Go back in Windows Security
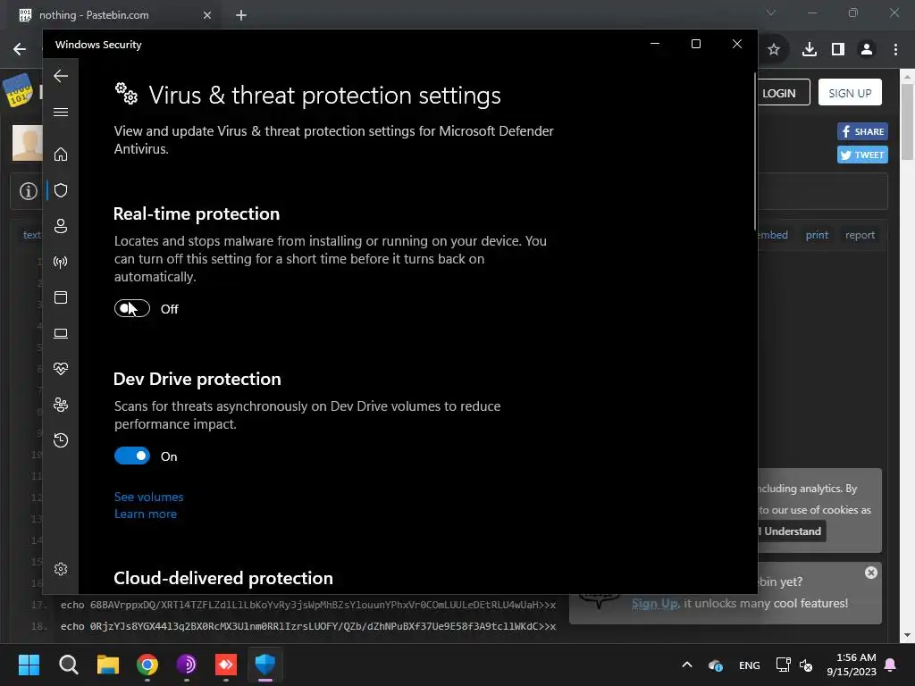 click(61, 76)
